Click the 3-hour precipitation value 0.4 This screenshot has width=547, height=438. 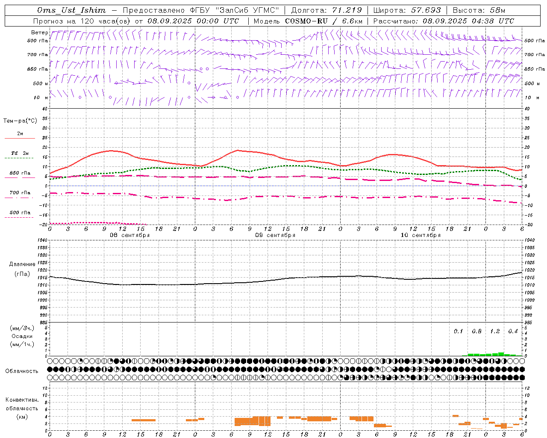click(513, 331)
